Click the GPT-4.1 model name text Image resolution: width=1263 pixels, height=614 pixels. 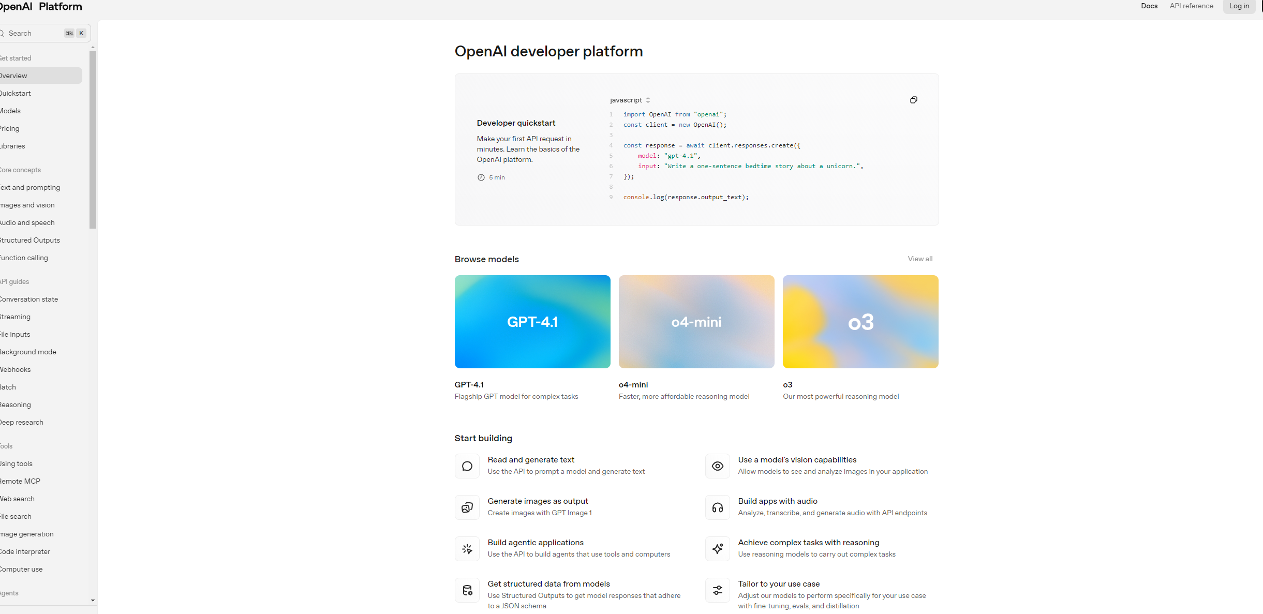[469, 385]
